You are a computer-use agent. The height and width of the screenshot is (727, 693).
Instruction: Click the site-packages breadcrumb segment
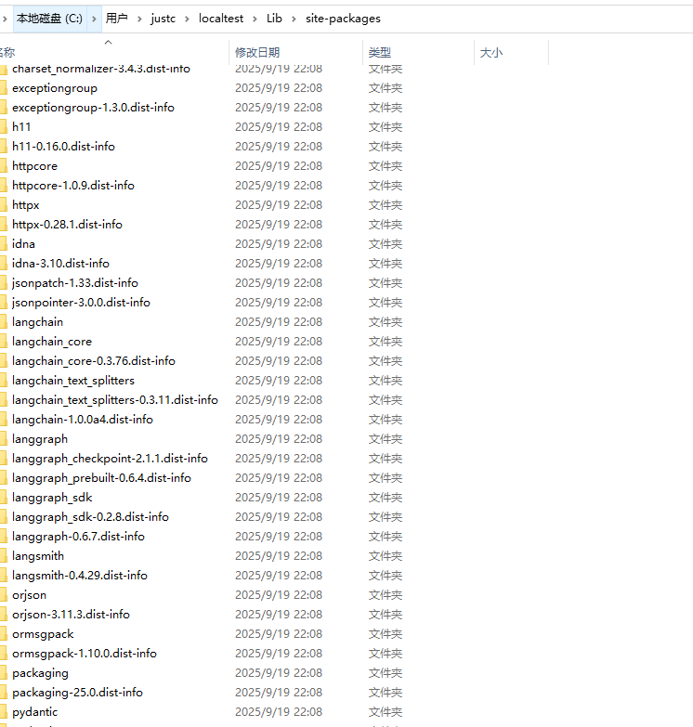[x=343, y=19]
